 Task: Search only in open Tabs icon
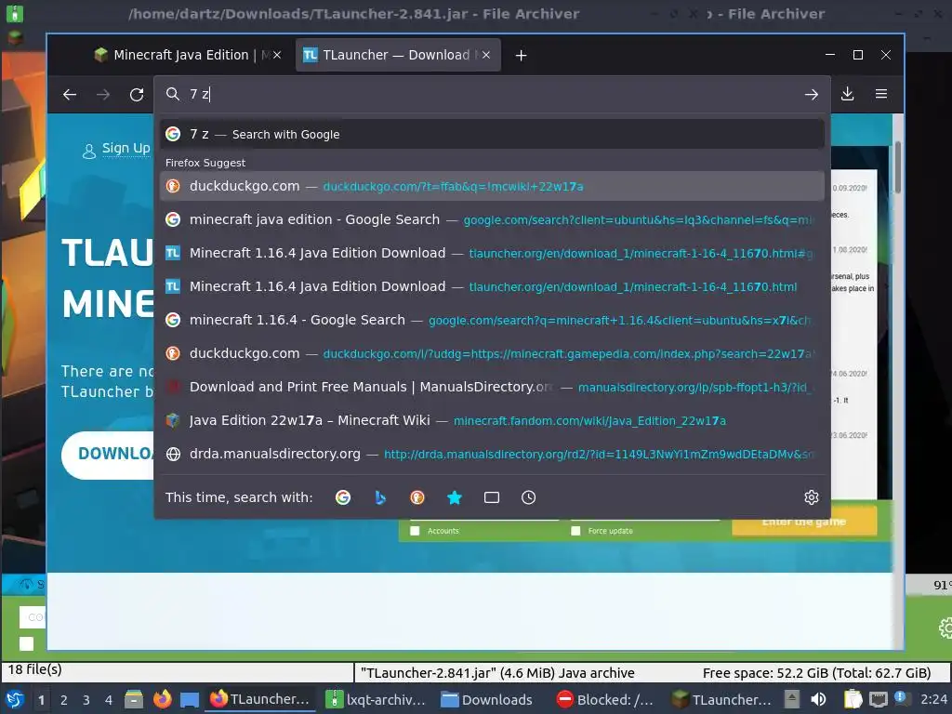coord(492,498)
